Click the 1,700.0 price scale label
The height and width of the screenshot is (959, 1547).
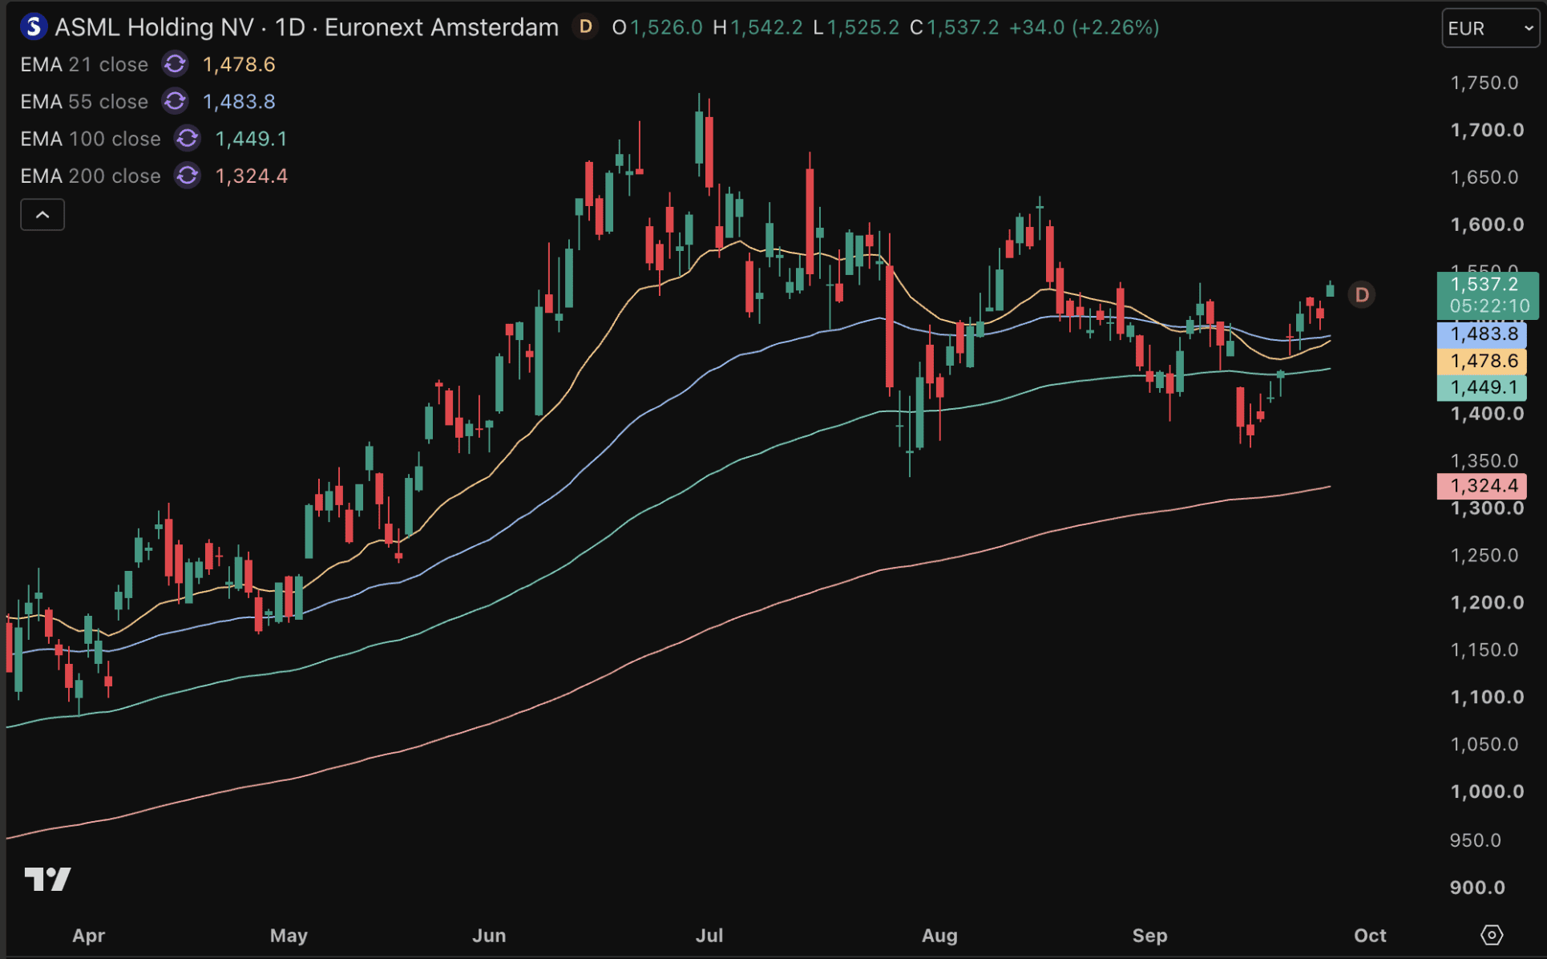(1487, 130)
